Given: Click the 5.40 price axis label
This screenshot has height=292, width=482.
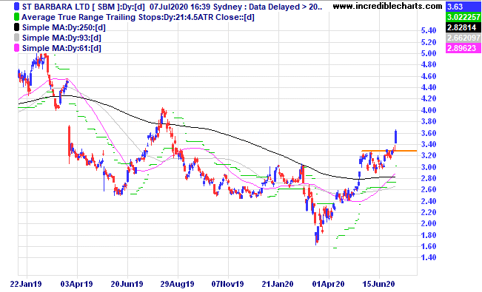Looking at the screenshot, I should (429, 31).
